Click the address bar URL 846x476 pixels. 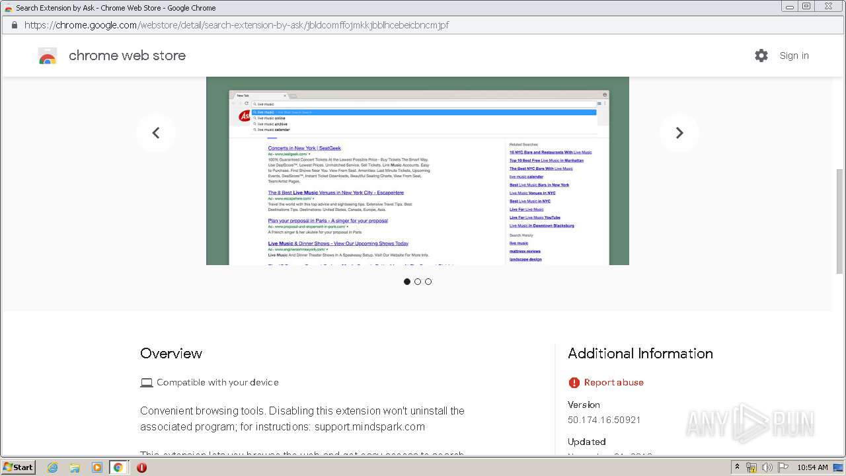(x=237, y=25)
